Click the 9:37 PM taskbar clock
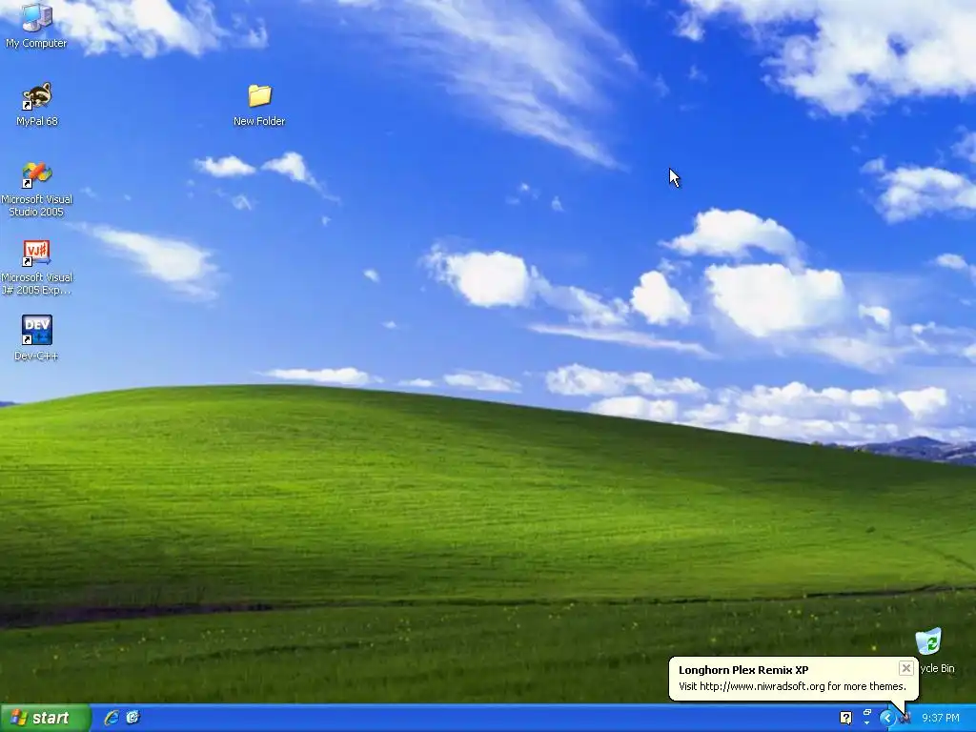976x732 pixels. (940, 718)
